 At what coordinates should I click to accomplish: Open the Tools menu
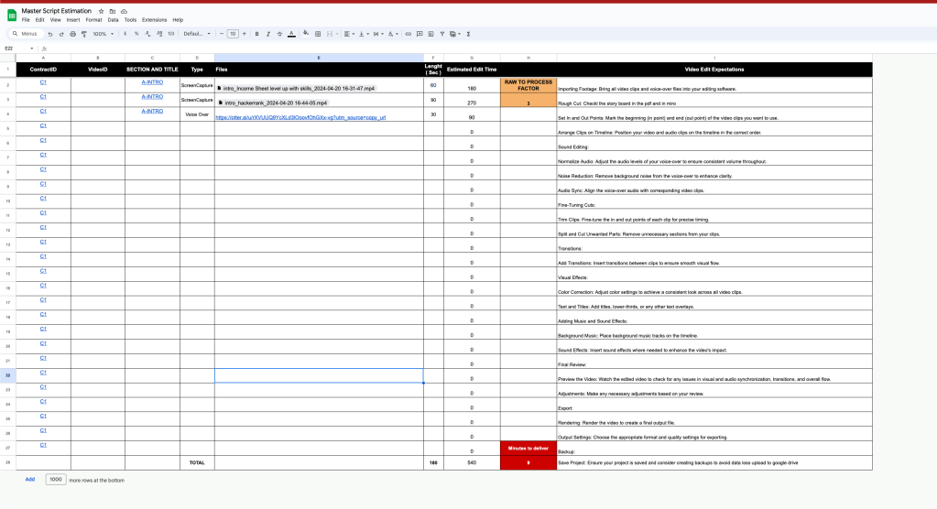(x=130, y=20)
